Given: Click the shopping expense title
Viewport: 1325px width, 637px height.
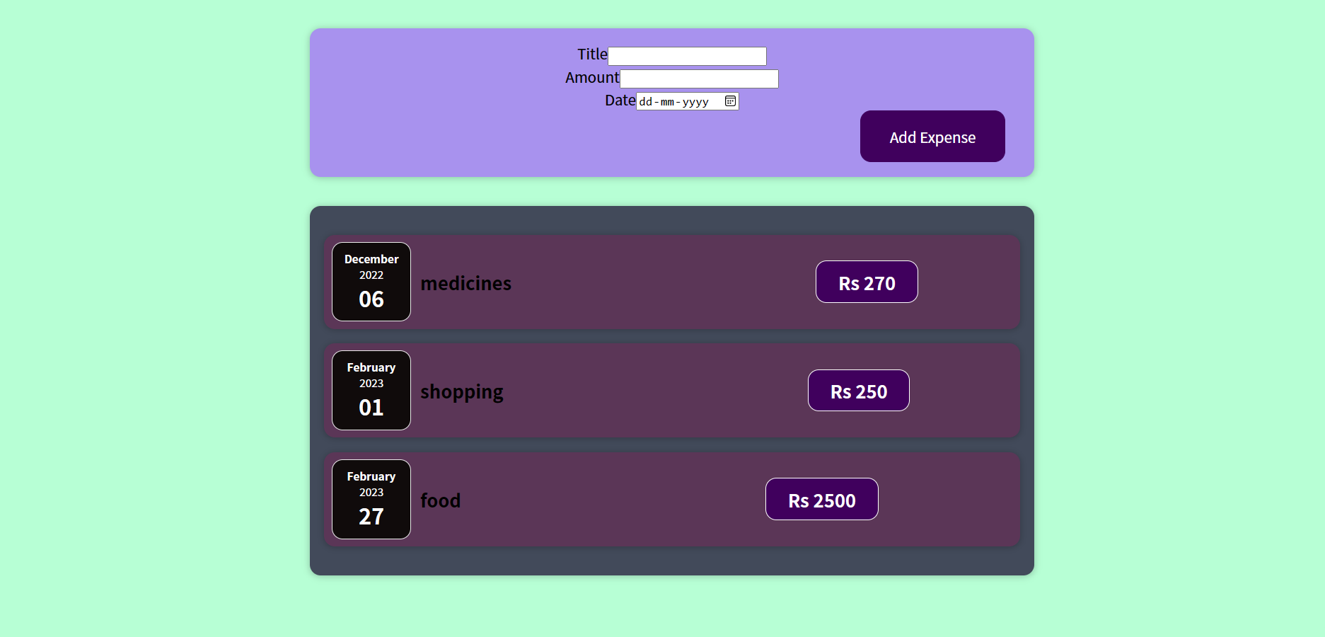Looking at the screenshot, I should click(x=462, y=392).
